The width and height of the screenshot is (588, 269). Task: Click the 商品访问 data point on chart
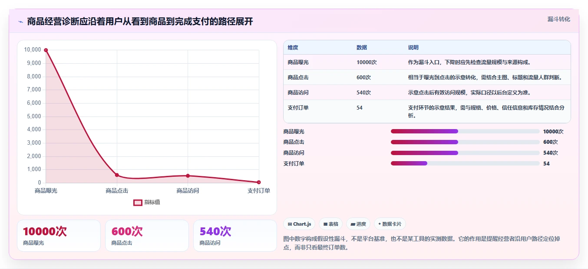coord(188,176)
